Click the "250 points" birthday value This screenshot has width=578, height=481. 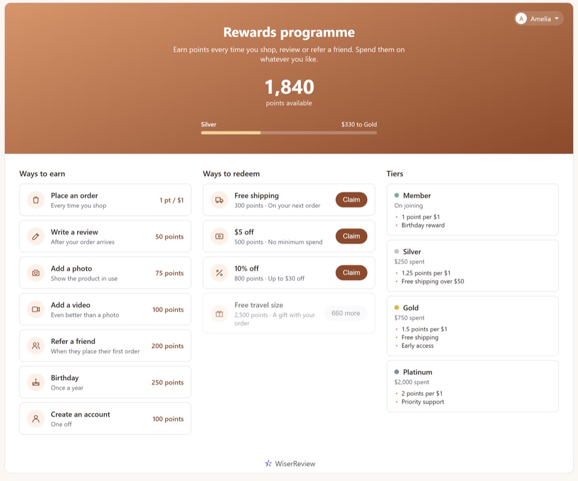[167, 383]
